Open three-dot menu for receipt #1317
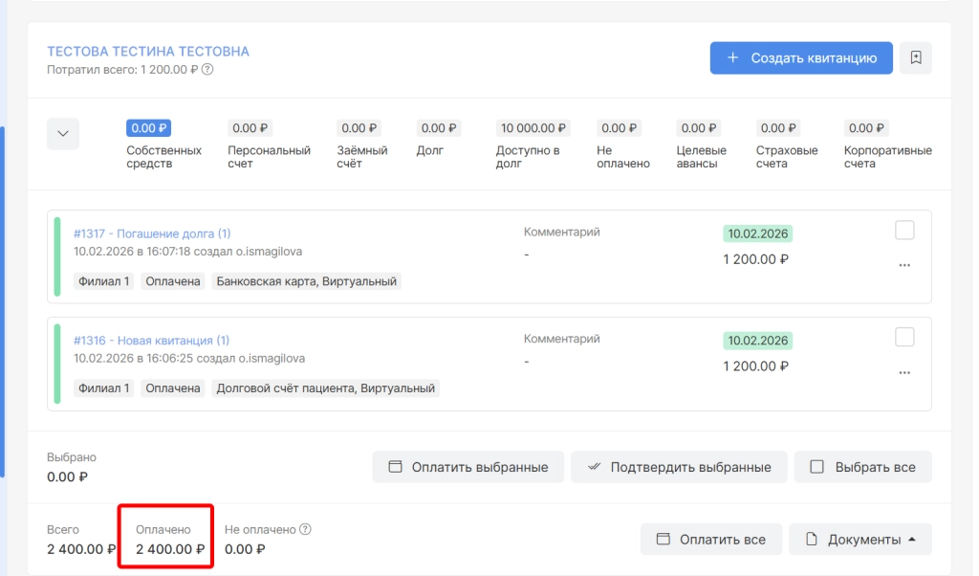The height and width of the screenshot is (576, 979). (x=904, y=265)
